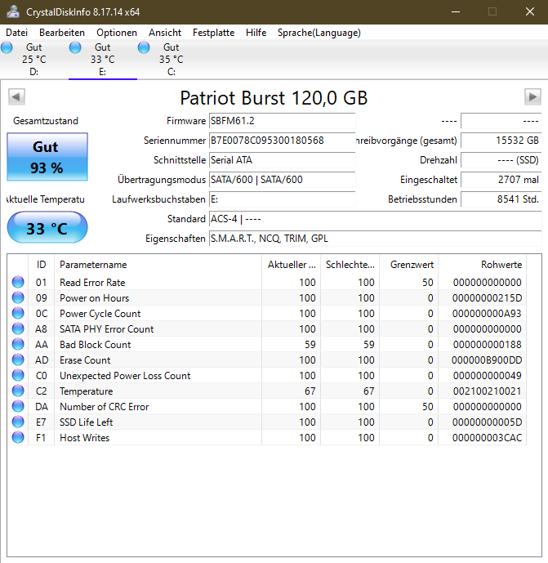Click the Standard ACS-4 field

tap(376, 219)
